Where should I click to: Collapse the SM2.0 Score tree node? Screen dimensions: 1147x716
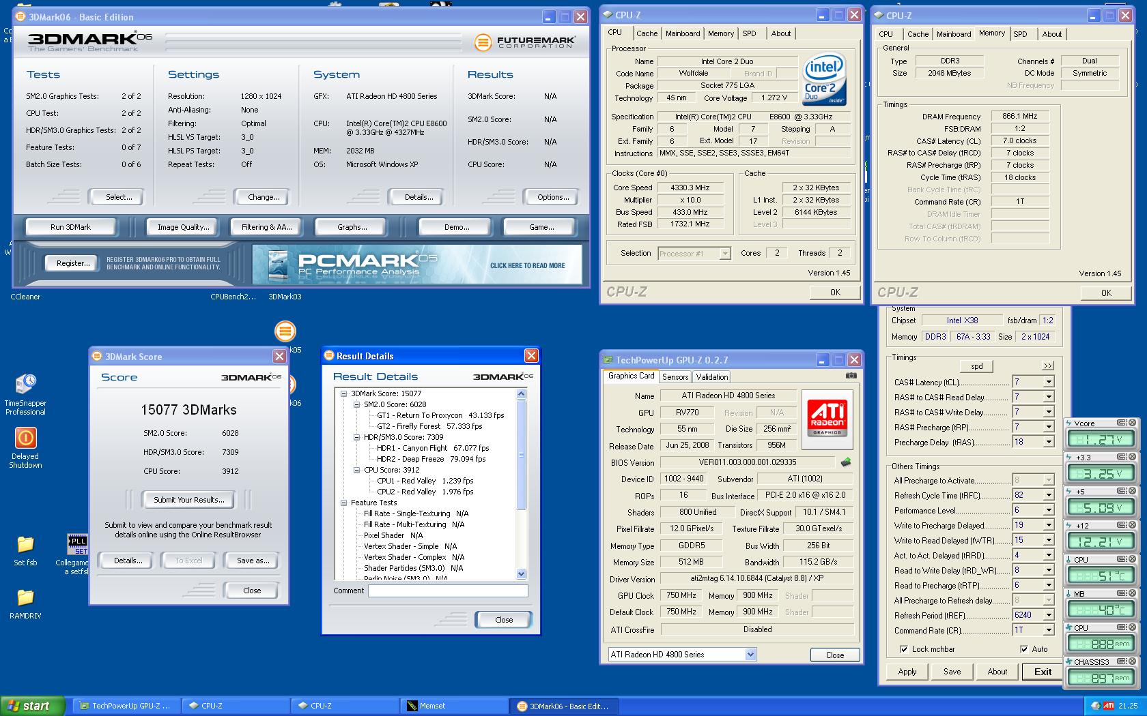point(356,404)
